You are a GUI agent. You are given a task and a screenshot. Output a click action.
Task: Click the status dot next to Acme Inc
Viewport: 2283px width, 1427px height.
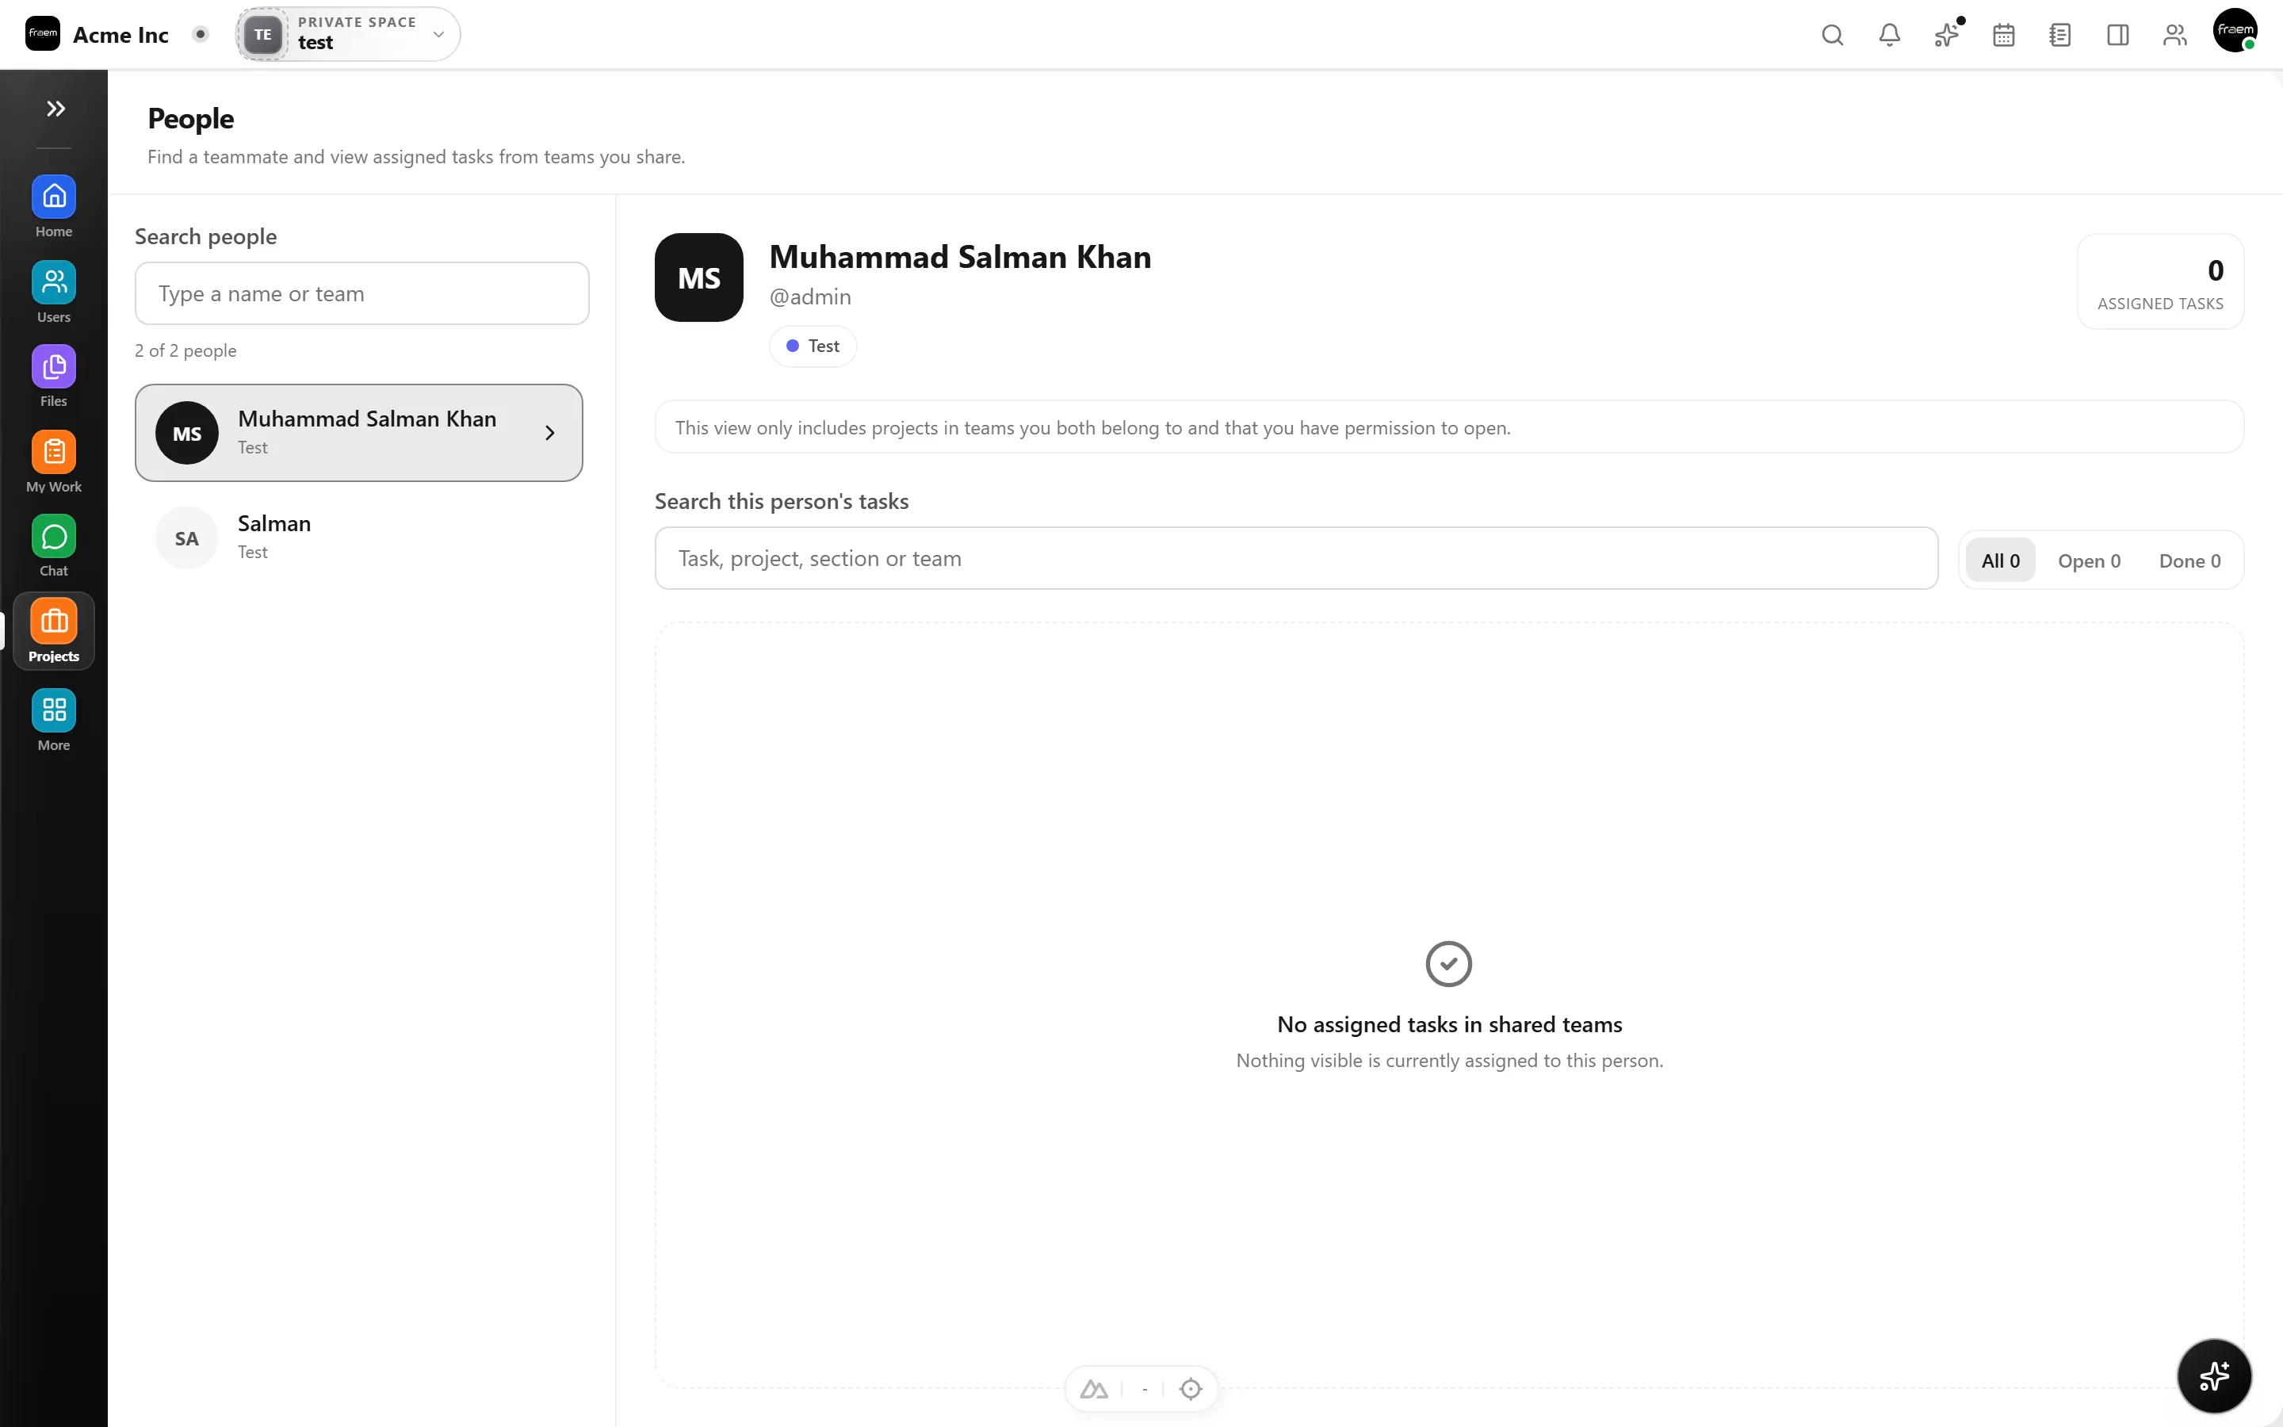click(200, 34)
